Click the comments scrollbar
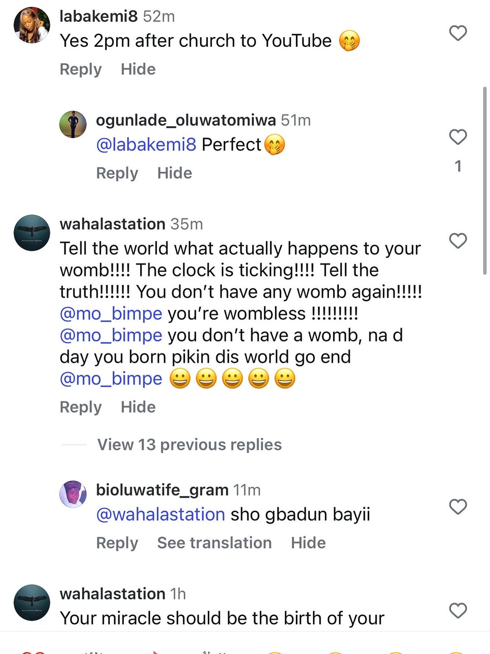Image resolution: width=490 pixels, height=654 pixels. [485, 182]
